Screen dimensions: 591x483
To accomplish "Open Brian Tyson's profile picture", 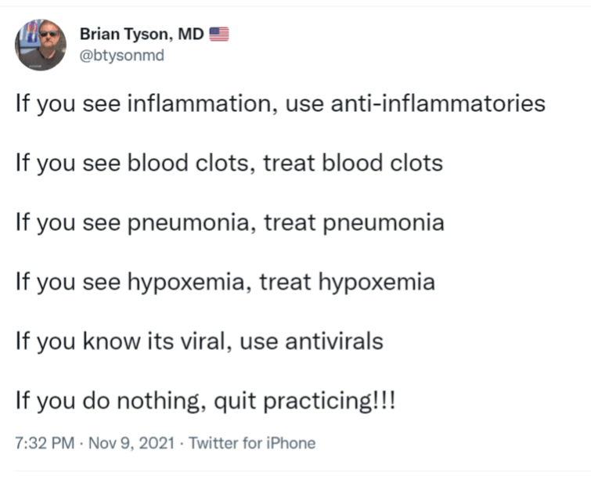I will (x=40, y=45).
